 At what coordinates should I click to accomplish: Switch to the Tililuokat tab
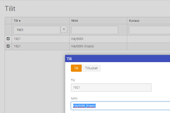91,68
